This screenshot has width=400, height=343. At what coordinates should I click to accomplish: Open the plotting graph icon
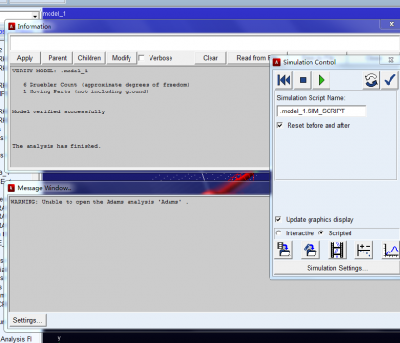click(390, 250)
